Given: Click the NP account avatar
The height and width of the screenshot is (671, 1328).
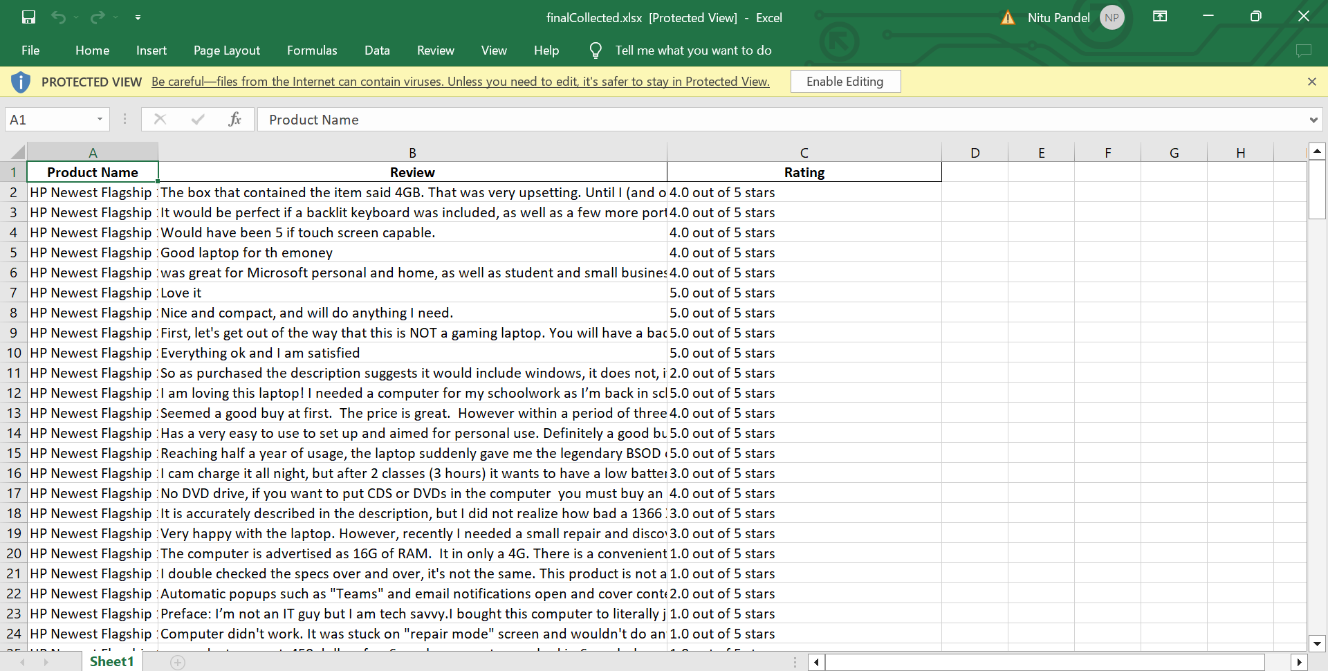Looking at the screenshot, I should tap(1112, 17).
